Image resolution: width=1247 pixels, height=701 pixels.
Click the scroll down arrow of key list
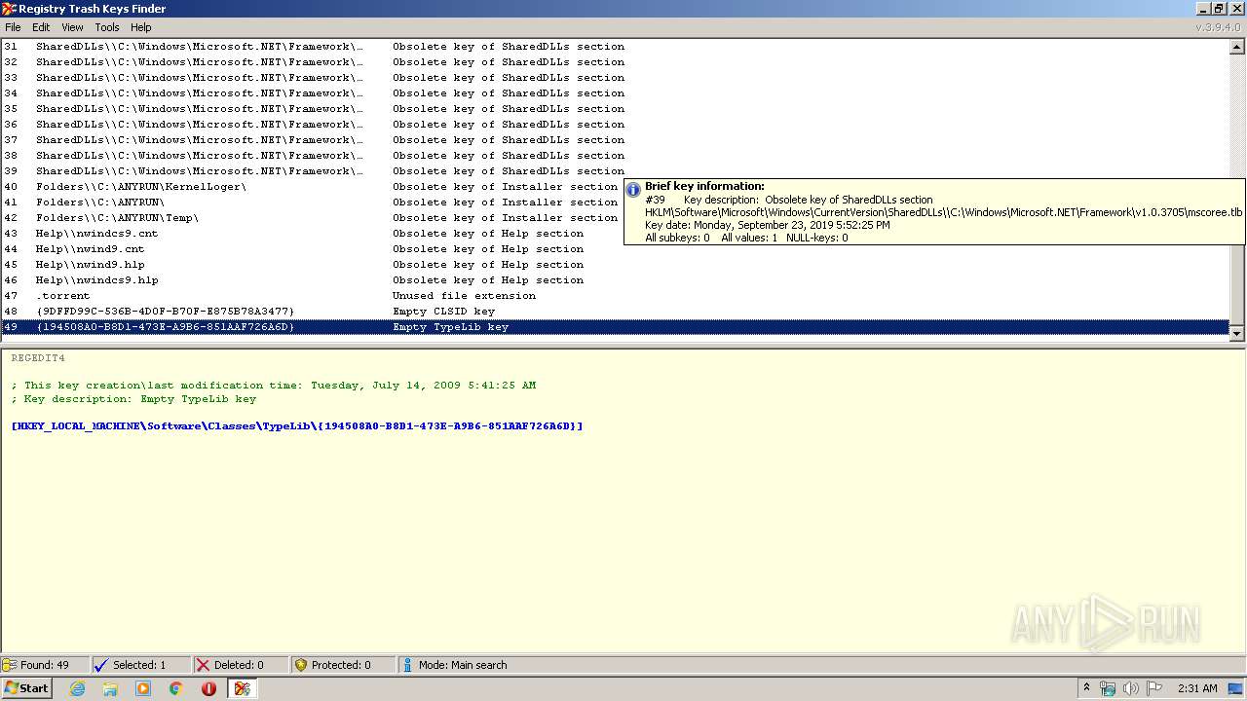click(1237, 333)
